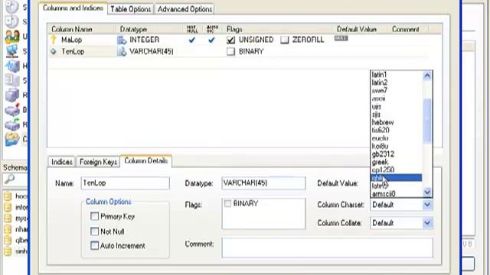Open the Column Details tab
This screenshot has height=275, width=490.
coord(146,161)
